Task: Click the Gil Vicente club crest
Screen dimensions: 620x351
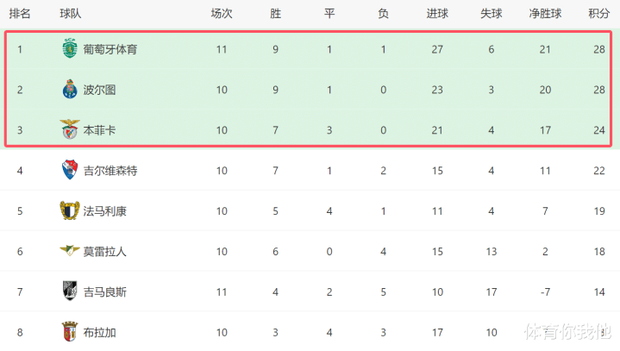Action: (x=70, y=170)
